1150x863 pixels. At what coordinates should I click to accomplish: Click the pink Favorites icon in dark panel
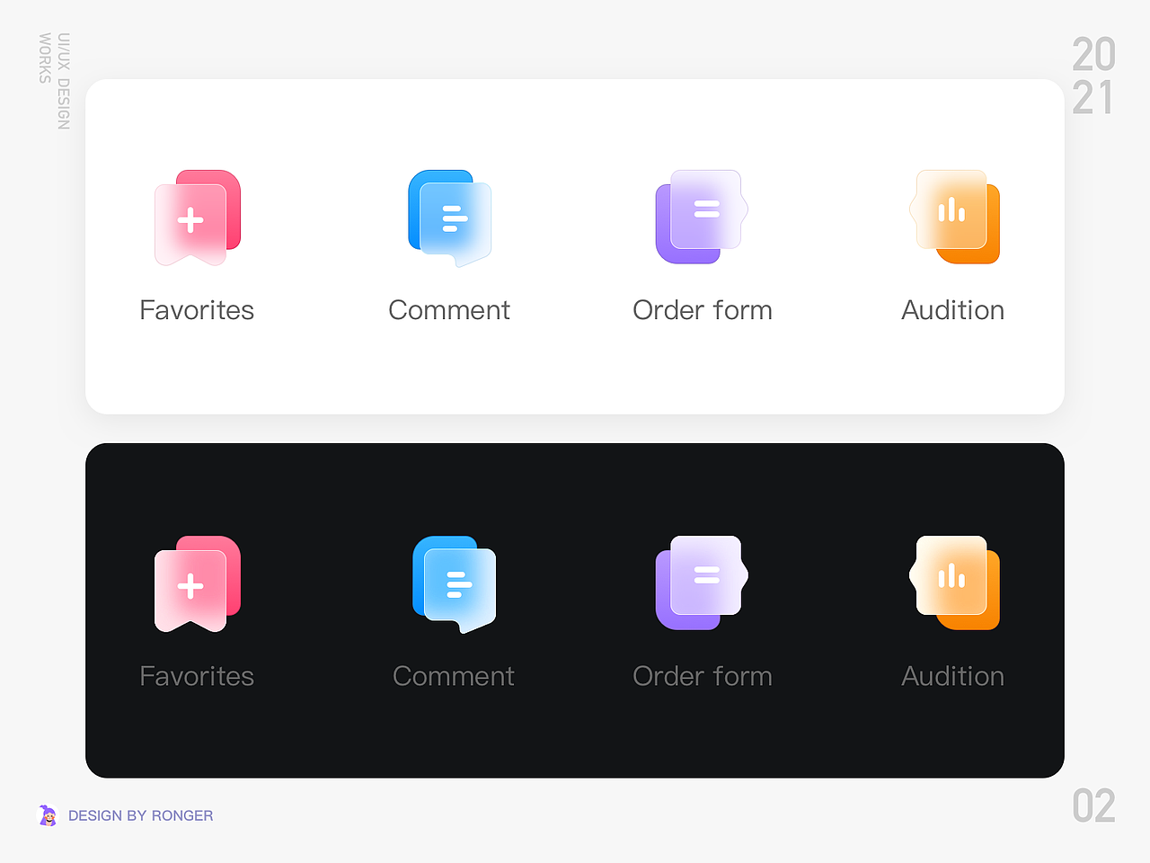198,584
